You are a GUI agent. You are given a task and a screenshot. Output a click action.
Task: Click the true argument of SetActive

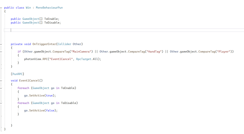(x=49, y=95)
